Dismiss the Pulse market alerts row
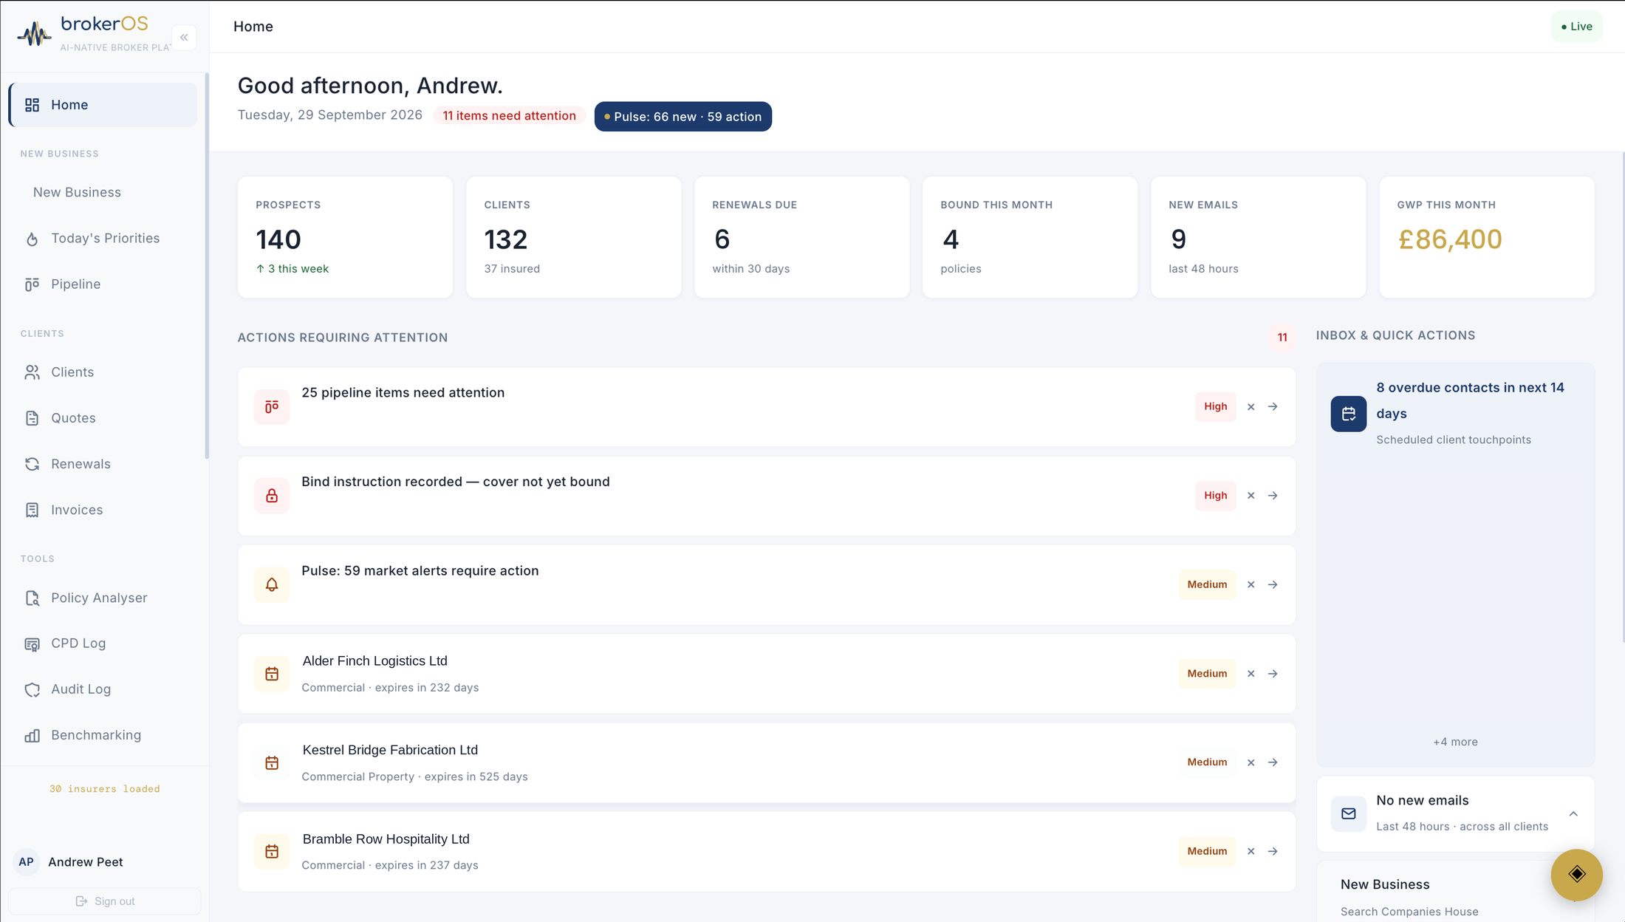This screenshot has height=922, width=1625. 1251,584
